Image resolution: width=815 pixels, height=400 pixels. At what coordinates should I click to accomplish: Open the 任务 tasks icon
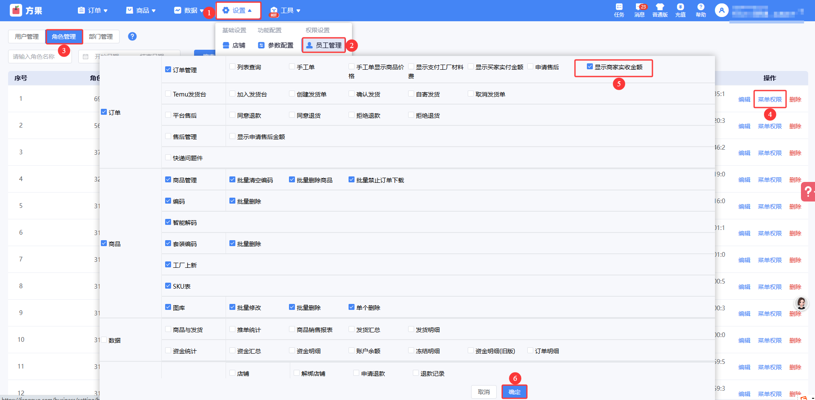click(619, 7)
